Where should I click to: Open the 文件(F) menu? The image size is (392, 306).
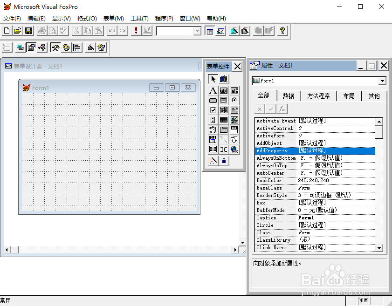pos(12,19)
